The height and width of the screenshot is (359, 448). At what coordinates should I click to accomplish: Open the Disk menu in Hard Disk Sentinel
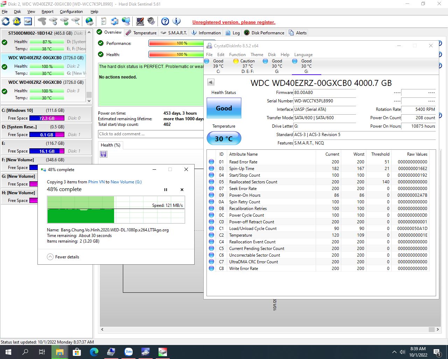(17, 12)
